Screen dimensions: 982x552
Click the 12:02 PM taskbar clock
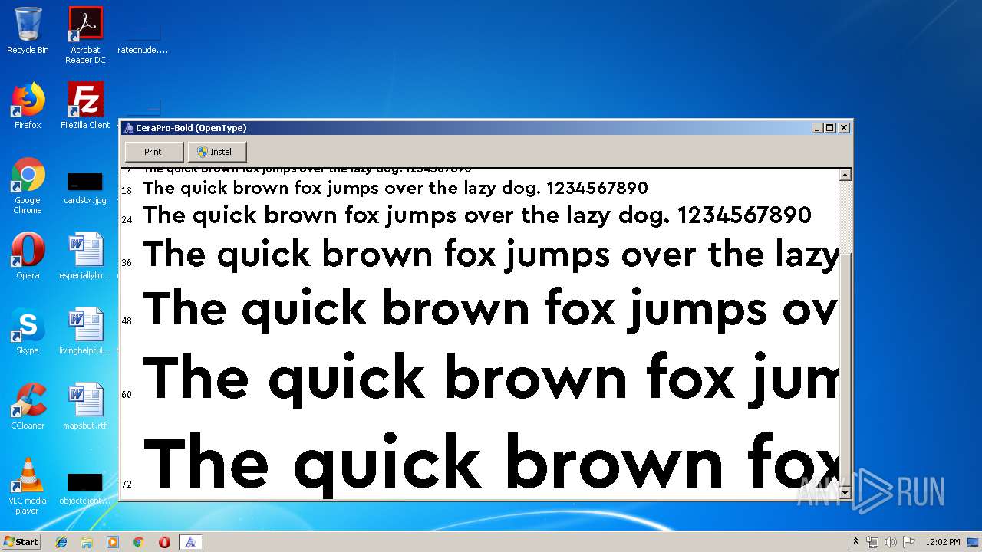942,542
